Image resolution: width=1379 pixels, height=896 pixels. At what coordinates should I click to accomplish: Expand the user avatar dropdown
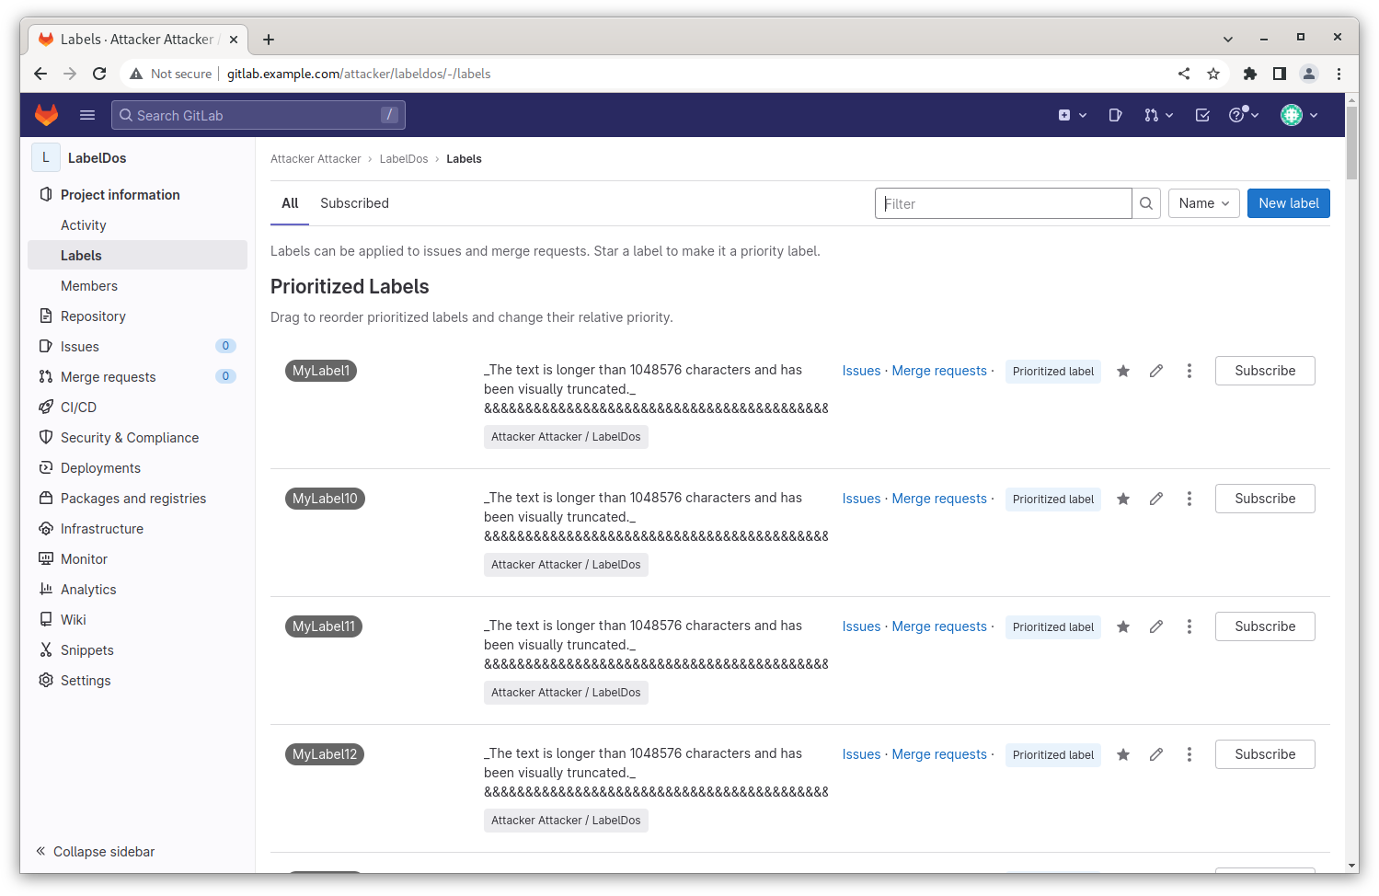(1299, 115)
